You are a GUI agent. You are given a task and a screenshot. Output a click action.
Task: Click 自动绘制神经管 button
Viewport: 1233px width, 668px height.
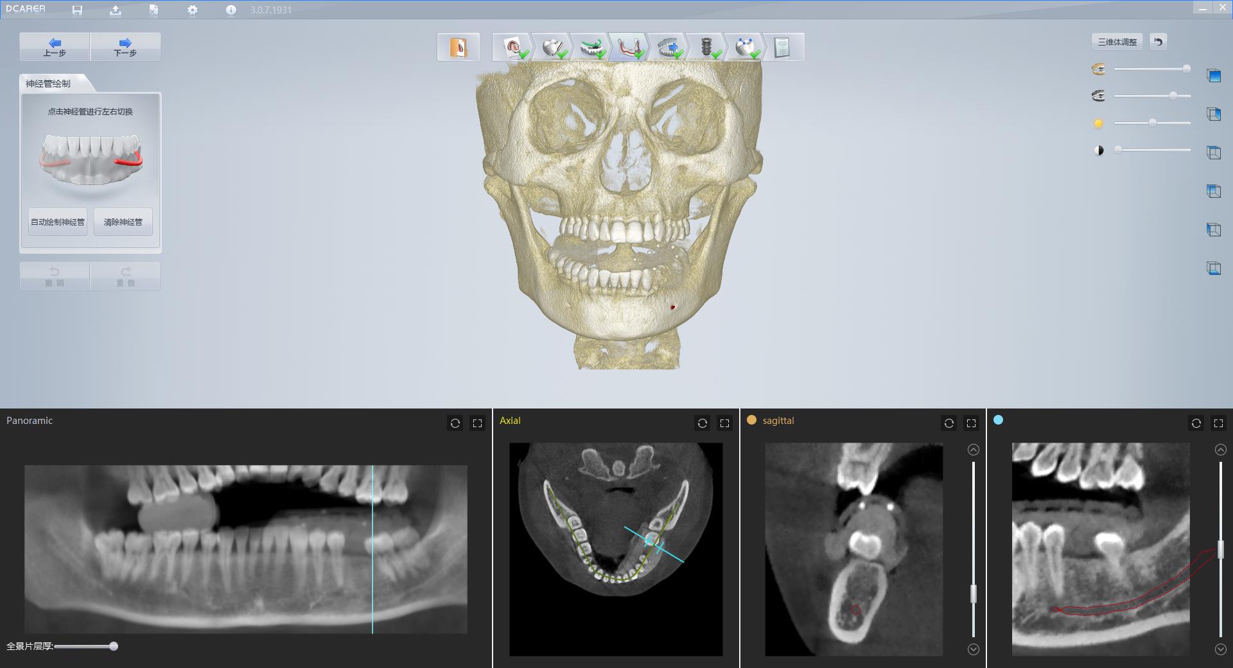pyautogui.click(x=58, y=222)
